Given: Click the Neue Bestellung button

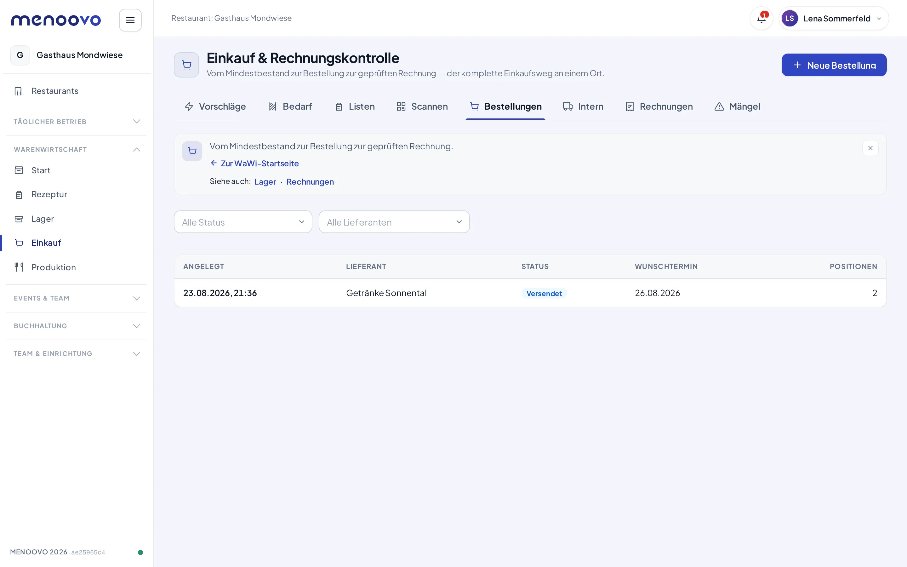Looking at the screenshot, I should point(834,65).
